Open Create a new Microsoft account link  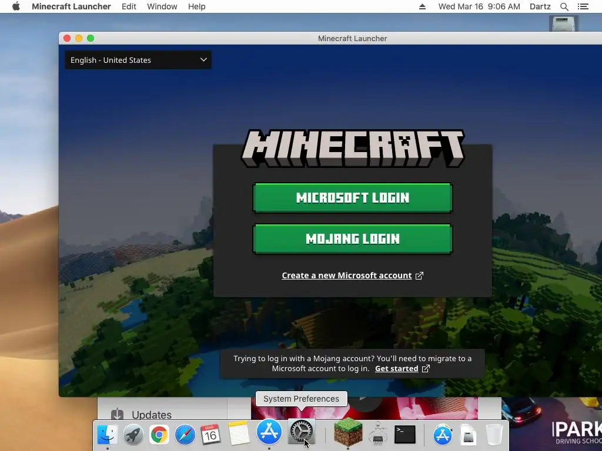(x=347, y=276)
